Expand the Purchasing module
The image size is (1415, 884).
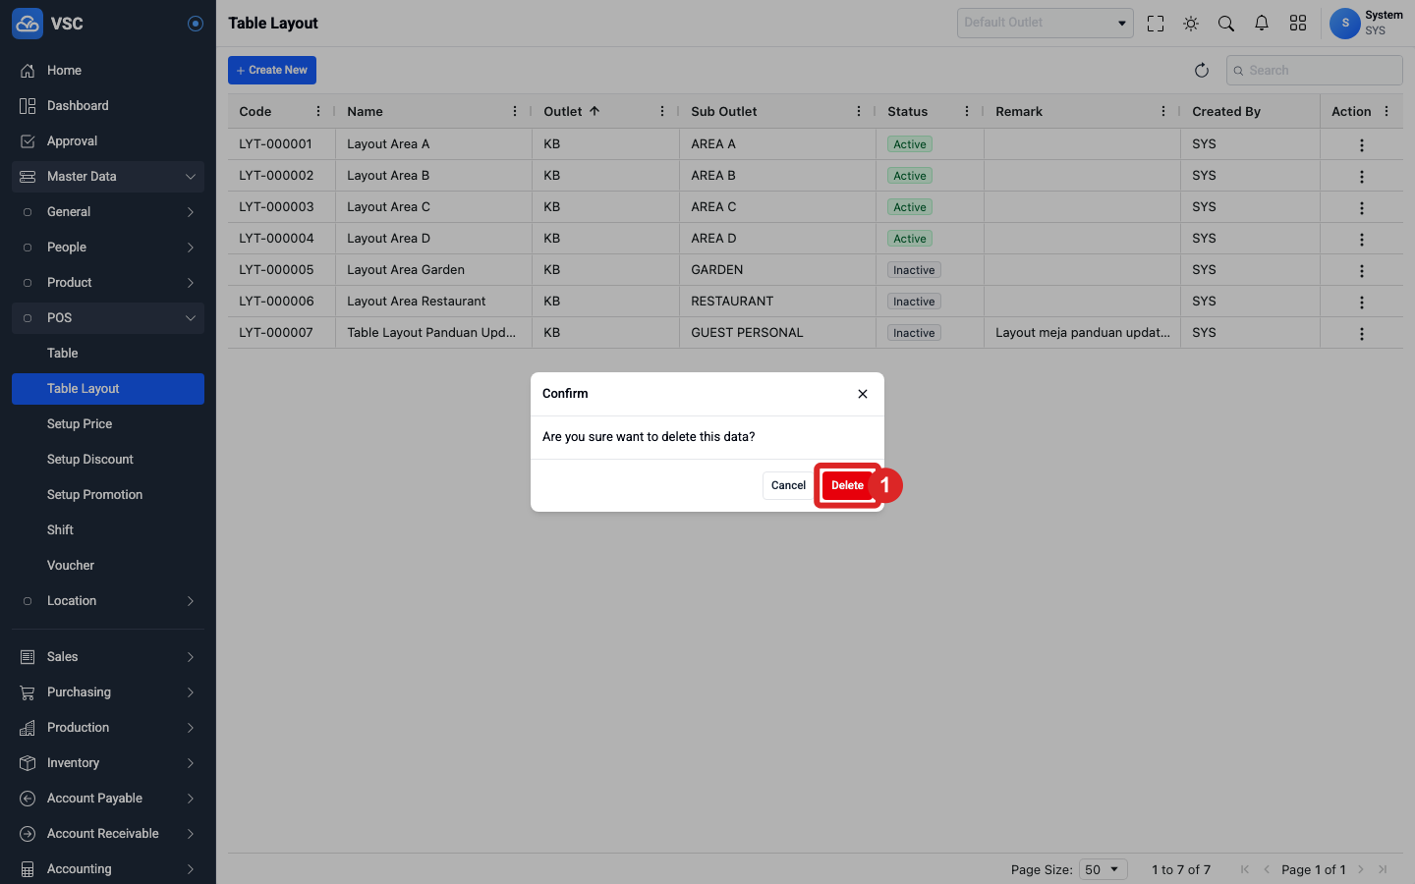tap(108, 692)
